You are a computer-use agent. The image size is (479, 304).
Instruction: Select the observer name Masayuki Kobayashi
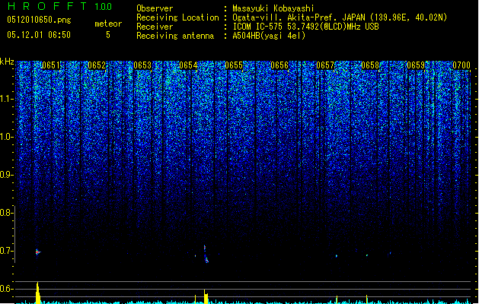point(273,8)
